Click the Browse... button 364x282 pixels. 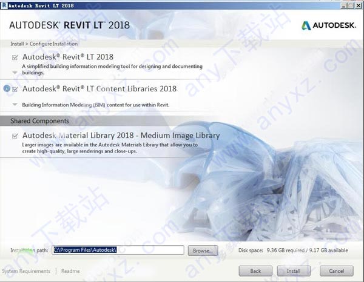[x=203, y=251]
